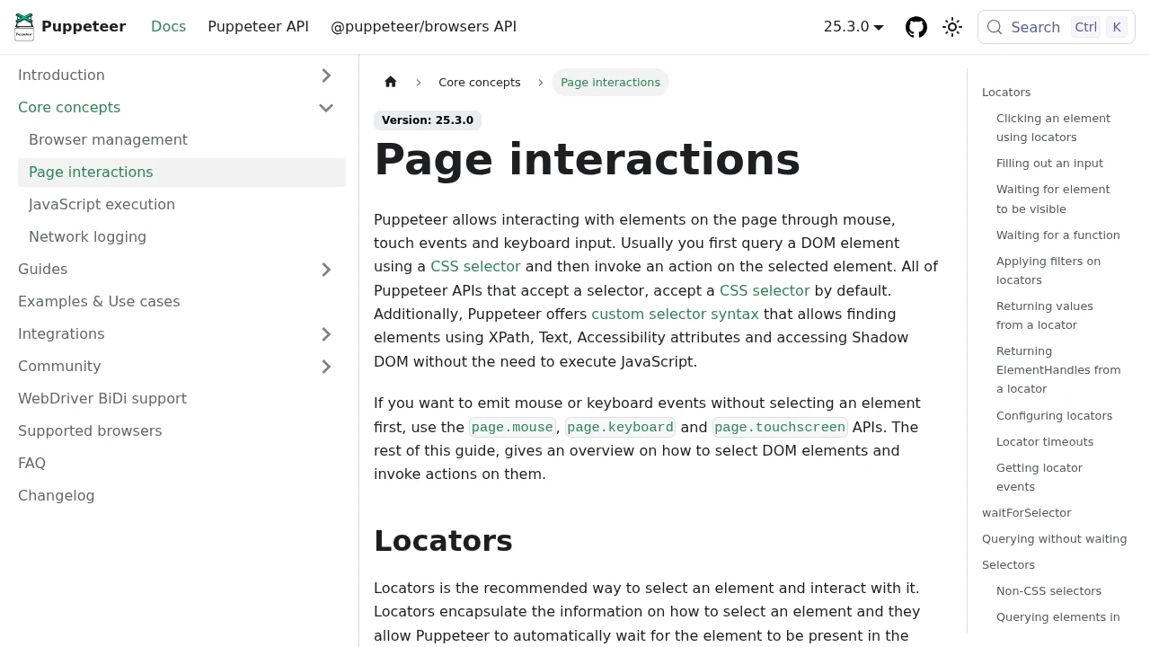Jump to Filling out an input
Image resolution: width=1150 pixels, height=647 pixels.
[x=1049, y=164]
